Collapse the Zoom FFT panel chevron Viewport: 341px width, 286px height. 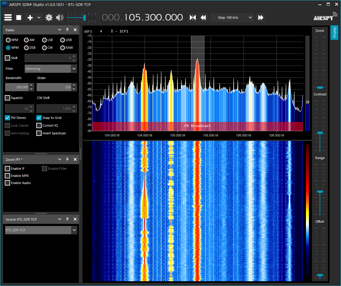click(60, 160)
